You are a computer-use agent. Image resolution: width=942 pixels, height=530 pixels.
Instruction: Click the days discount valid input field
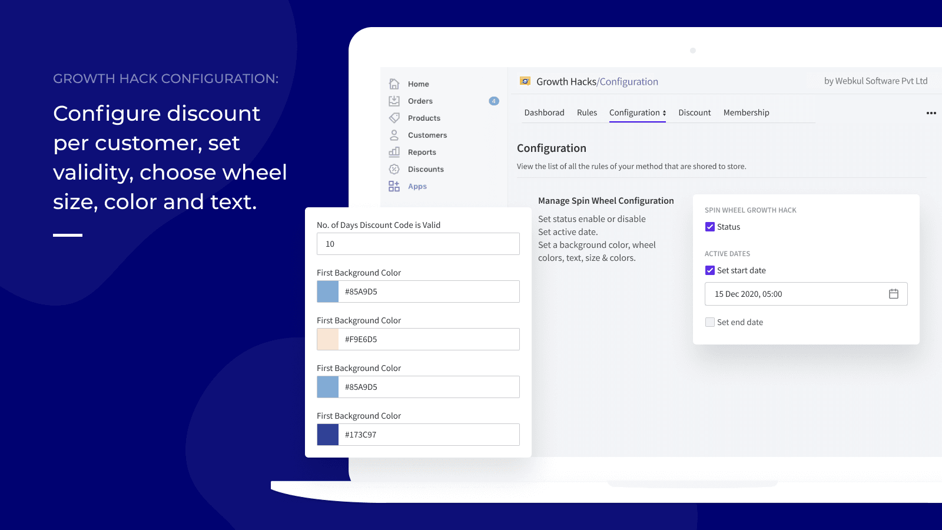click(x=418, y=244)
